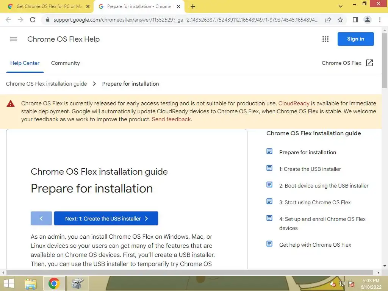Open tab search chevron in title bar
This screenshot has height=291, width=388.
(x=341, y=6)
